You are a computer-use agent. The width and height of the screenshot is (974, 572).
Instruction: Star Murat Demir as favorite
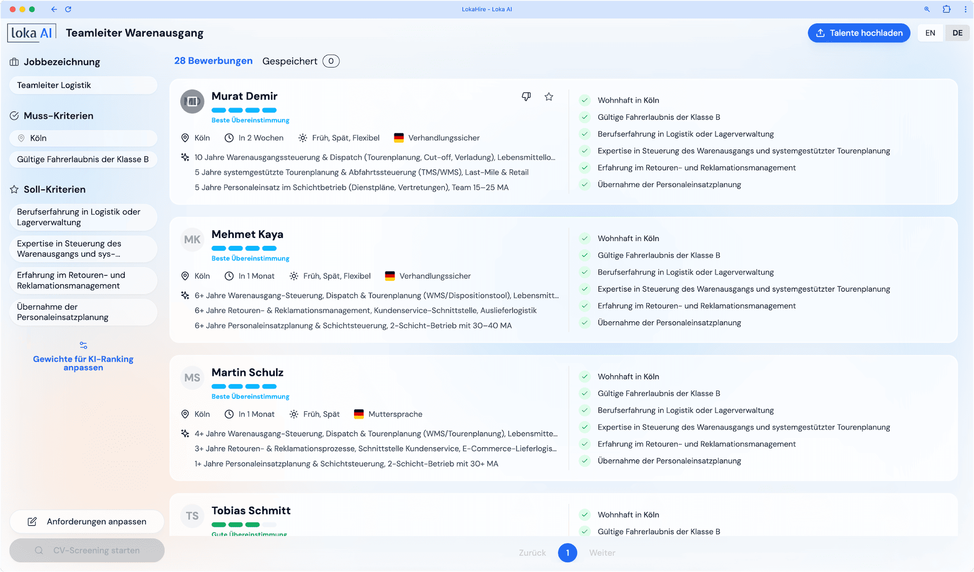point(549,97)
